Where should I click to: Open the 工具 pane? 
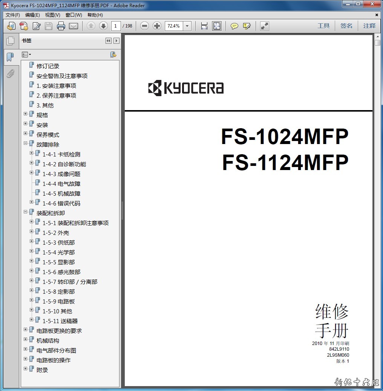coord(323,26)
